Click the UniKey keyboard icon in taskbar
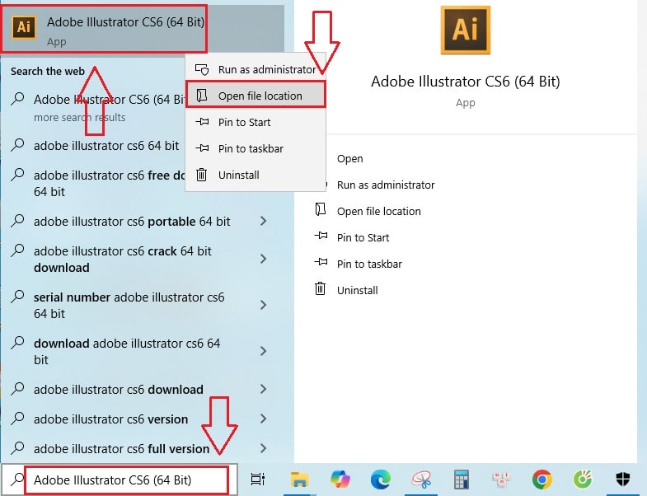Viewport: 647px width, 496px height. (501, 480)
